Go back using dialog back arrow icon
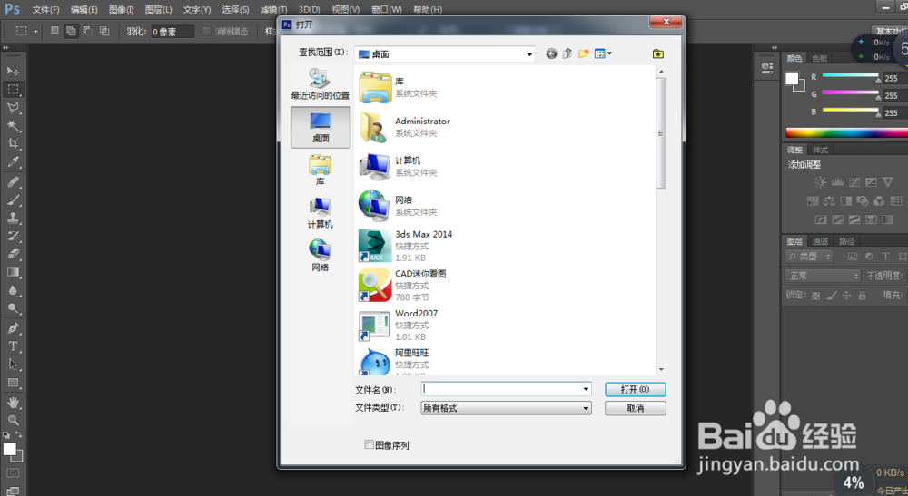 coord(551,53)
